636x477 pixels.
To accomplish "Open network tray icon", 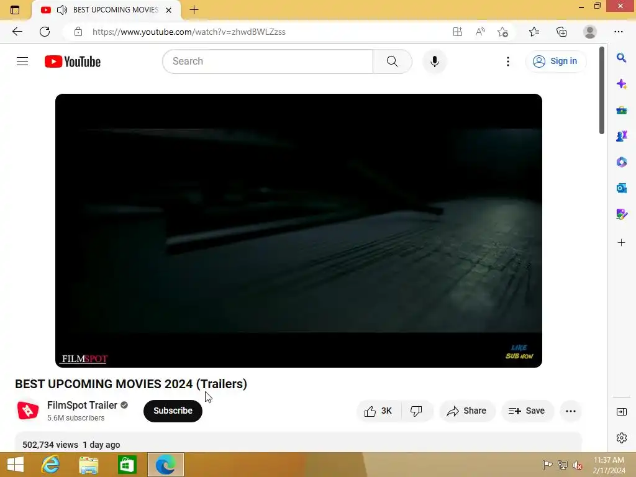I will pyautogui.click(x=563, y=465).
